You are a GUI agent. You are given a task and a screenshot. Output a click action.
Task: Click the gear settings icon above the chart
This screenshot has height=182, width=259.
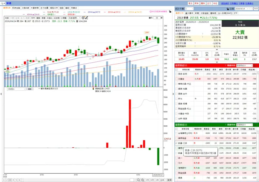pyautogui.click(x=83, y=17)
